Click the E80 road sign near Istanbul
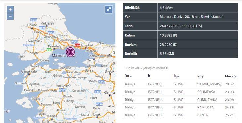242x123 pixels. pos(77,45)
